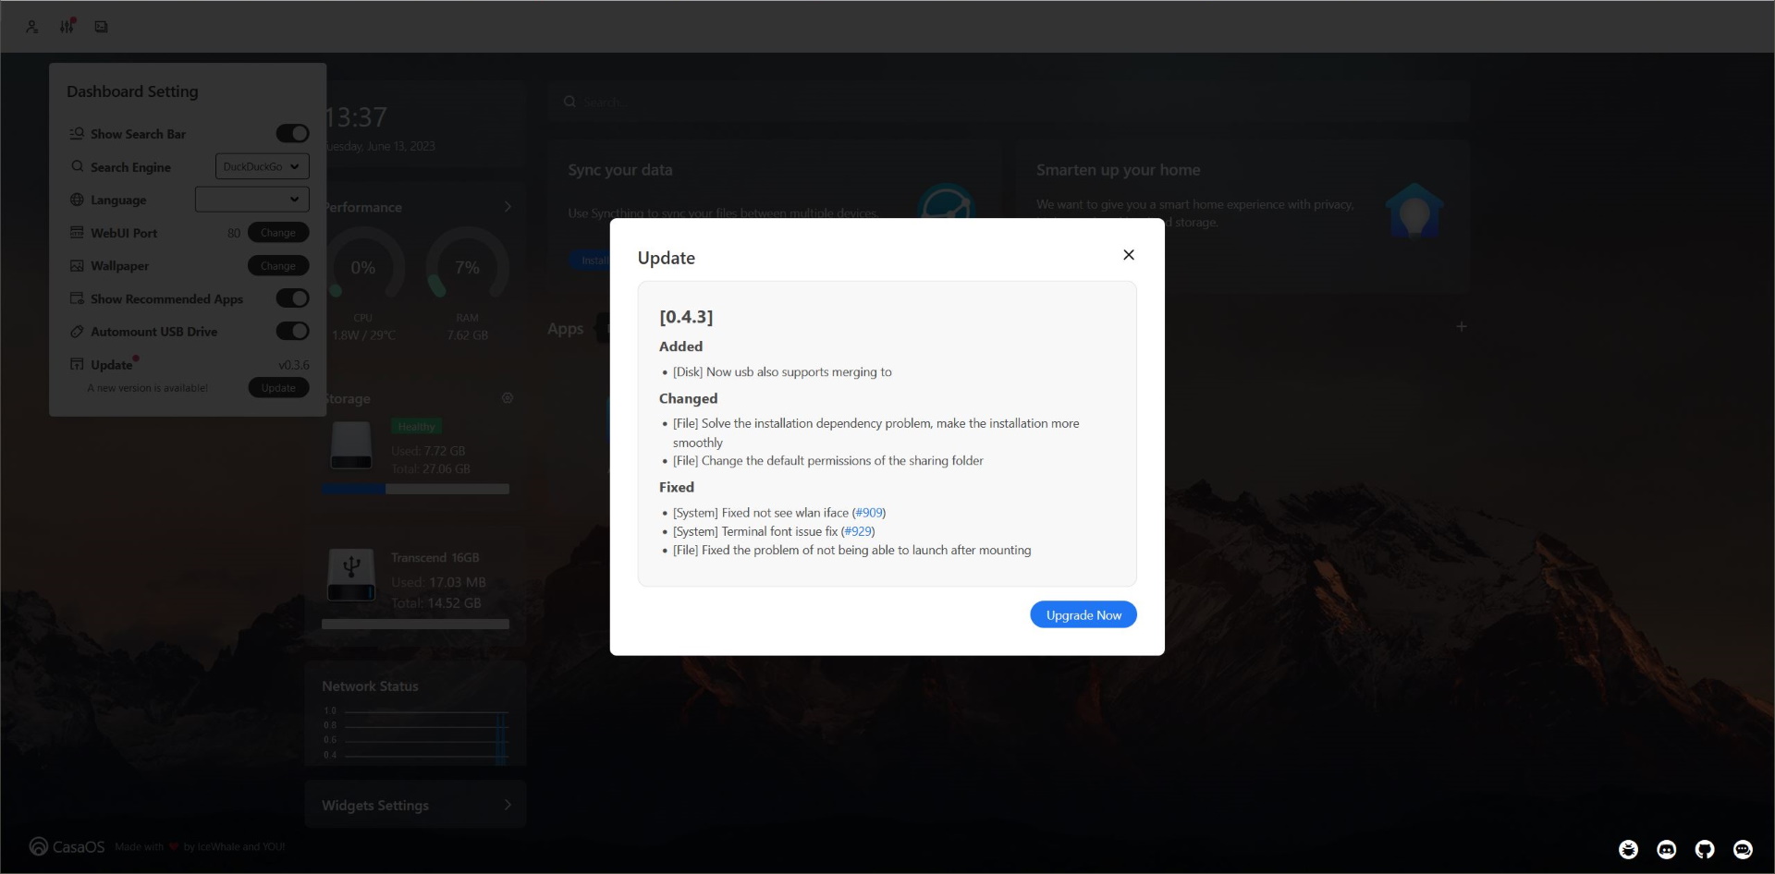Open issue #909 link in changelog
Image resolution: width=1775 pixels, height=874 pixels.
868,513
